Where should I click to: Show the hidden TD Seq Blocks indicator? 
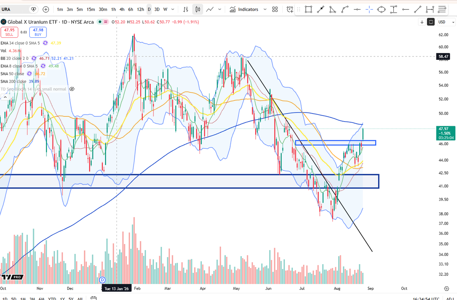coord(72,89)
